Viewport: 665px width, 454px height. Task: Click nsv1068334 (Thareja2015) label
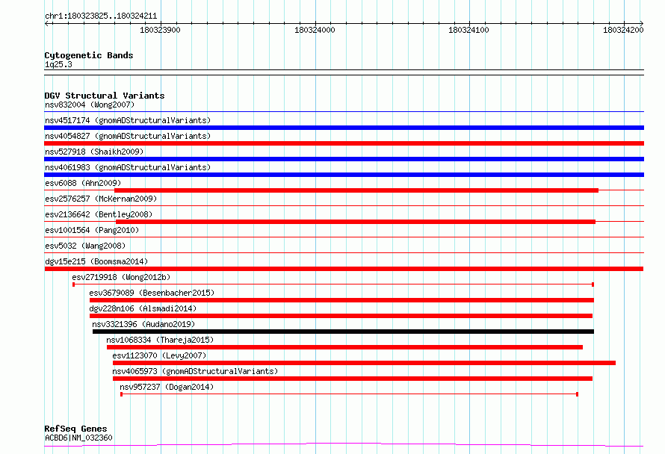[160, 340]
